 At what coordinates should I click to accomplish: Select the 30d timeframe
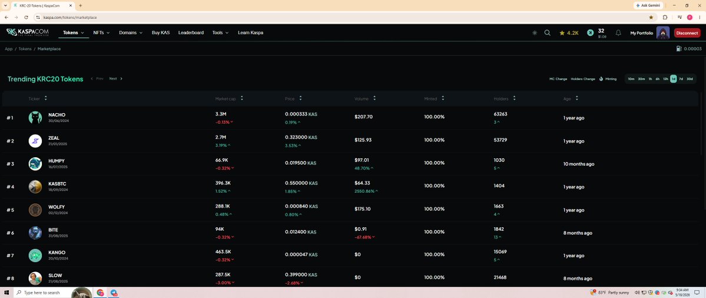pyautogui.click(x=690, y=79)
